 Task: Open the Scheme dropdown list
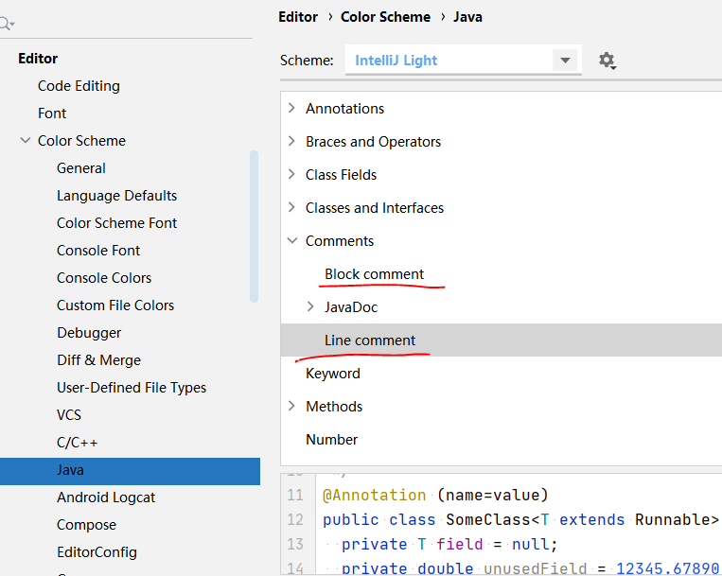tap(565, 61)
